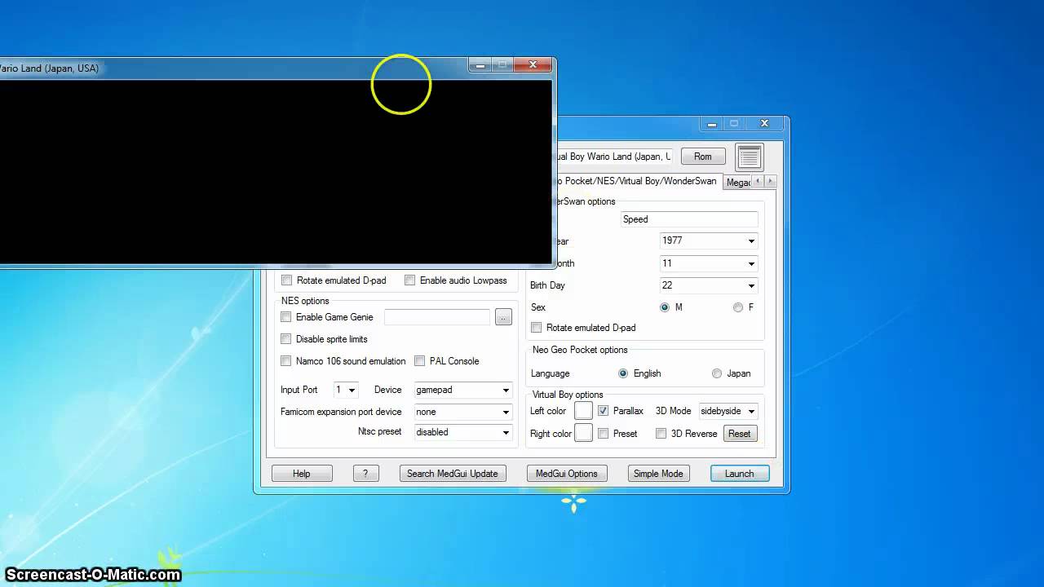Pick Virtual Boy Left color swatch
This screenshot has width=1044, height=587.
583,411
